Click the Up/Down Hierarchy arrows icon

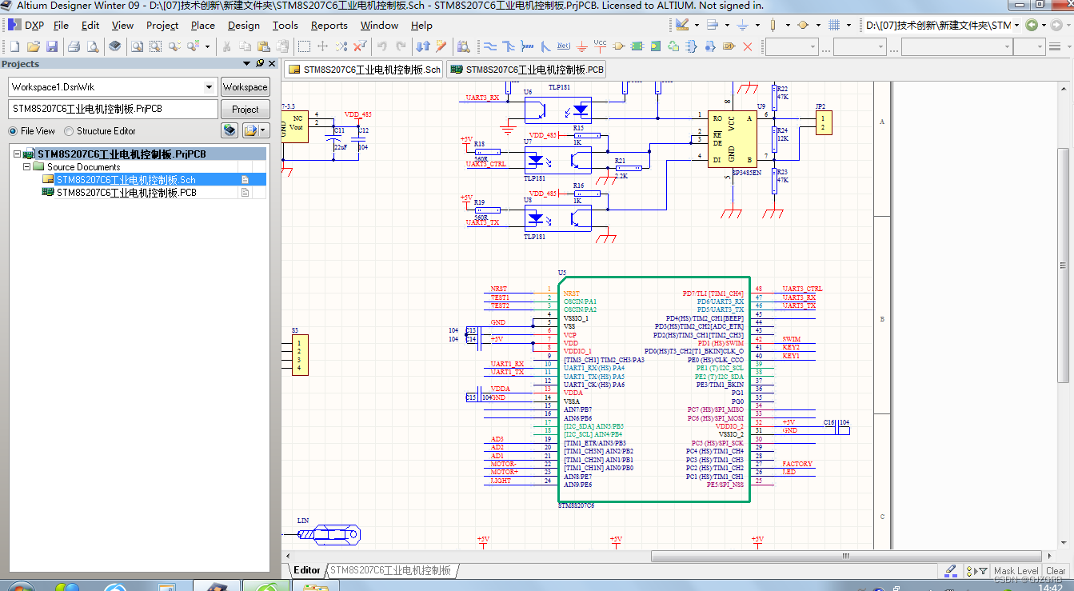point(422,46)
